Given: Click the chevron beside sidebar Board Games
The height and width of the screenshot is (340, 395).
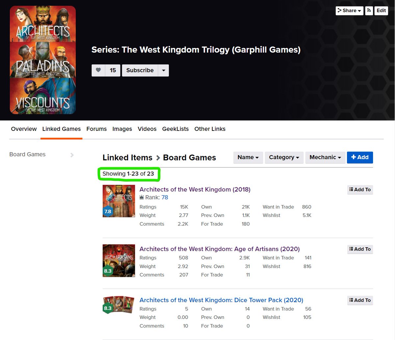Looking at the screenshot, I should (72, 155).
